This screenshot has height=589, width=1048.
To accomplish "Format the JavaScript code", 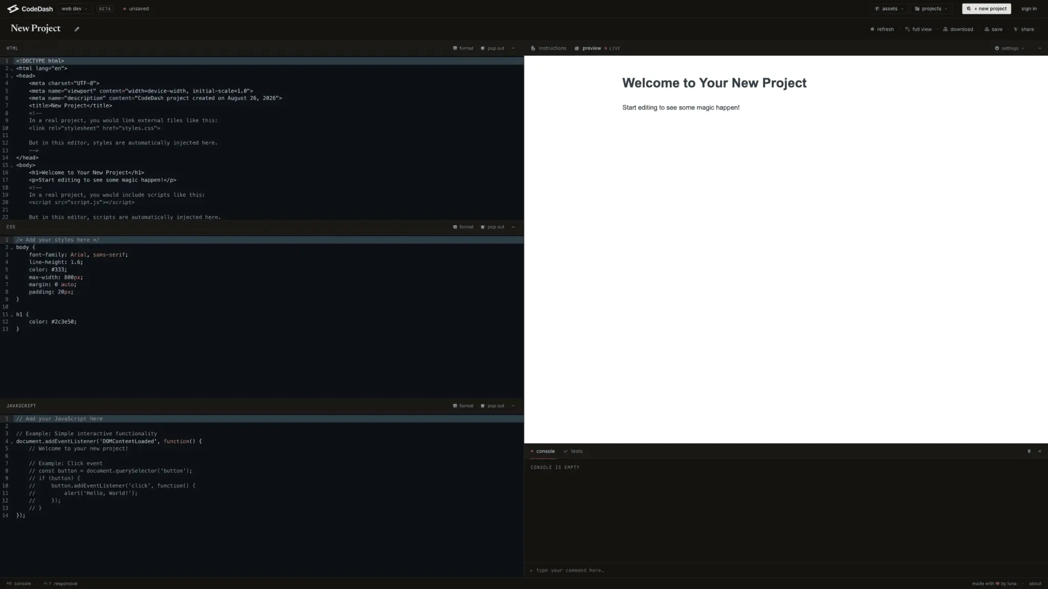I will click(x=463, y=406).
